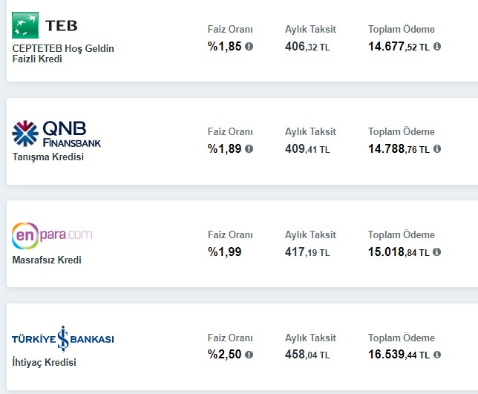
Task: Show info for Enpara 15.018,84 TL total
Action: (x=437, y=252)
